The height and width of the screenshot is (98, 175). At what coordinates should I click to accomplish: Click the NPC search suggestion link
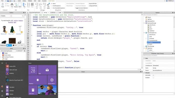click(x=12, y=21)
